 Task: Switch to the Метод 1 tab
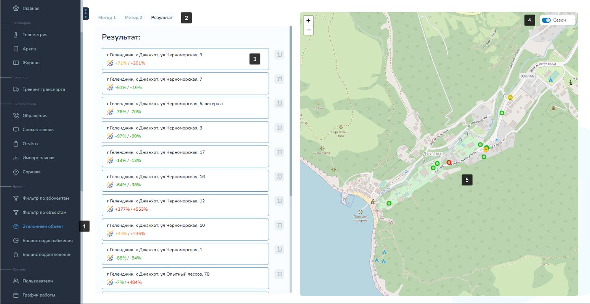tap(107, 18)
